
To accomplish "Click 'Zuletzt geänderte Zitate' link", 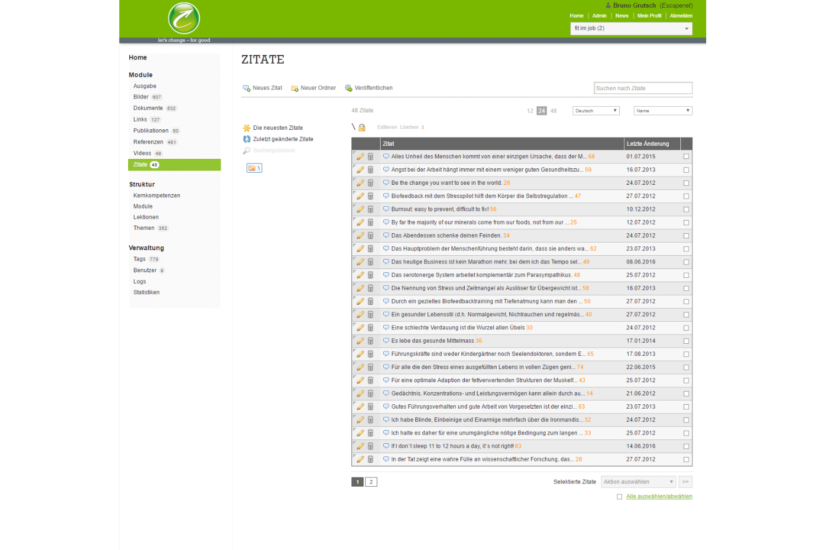I will click(283, 139).
